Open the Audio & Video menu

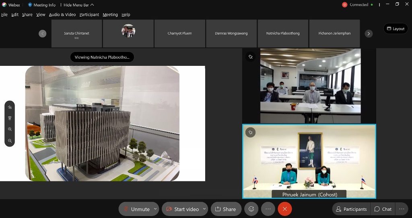coord(62,14)
